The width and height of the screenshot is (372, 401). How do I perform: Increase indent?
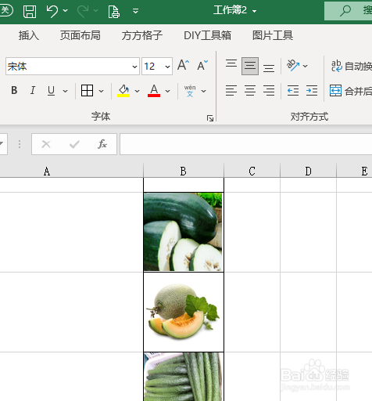tap(312, 91)
